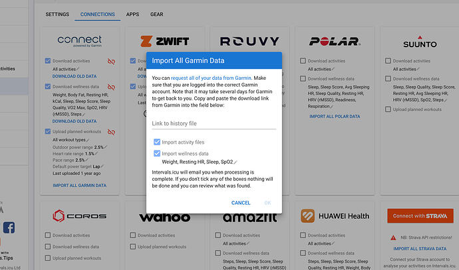This screenshot has height=270, width=459.
Task: Click Connect with Strava button
Action: tap(420, 216)
